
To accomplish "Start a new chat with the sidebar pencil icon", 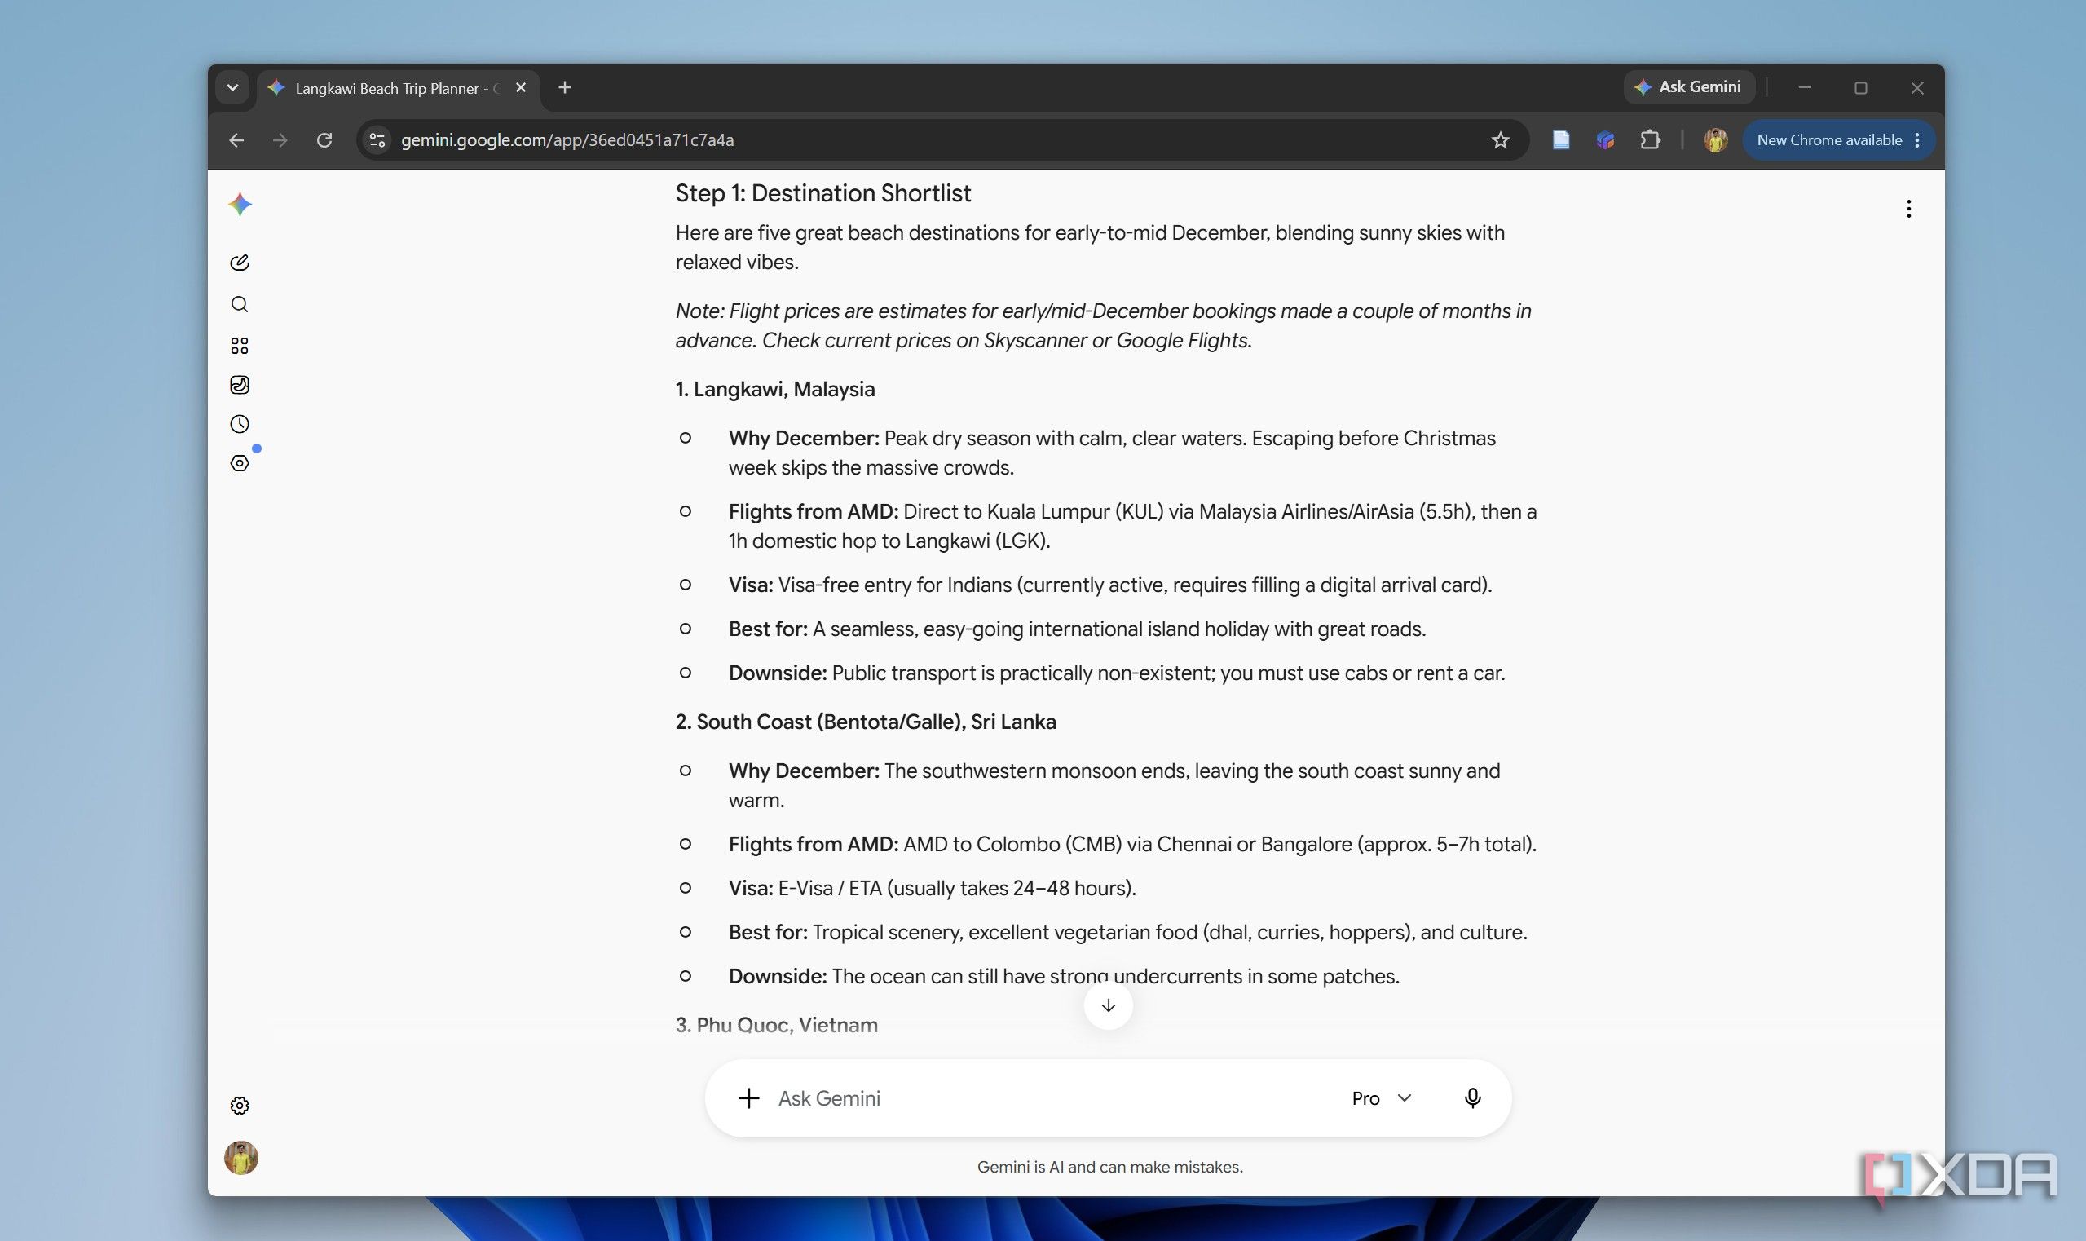I will [239, 263].
